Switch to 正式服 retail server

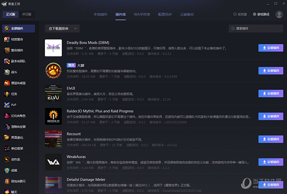pos(11,14)
